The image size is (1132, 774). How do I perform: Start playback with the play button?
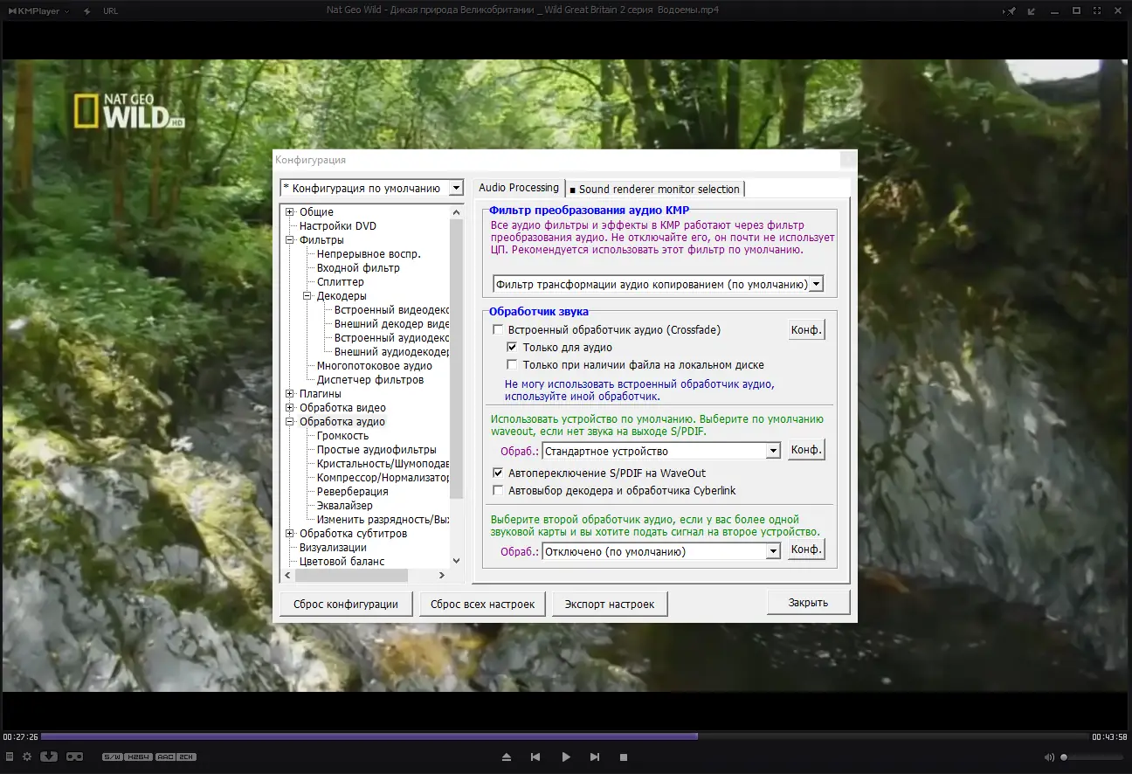[x=566, y=757]
